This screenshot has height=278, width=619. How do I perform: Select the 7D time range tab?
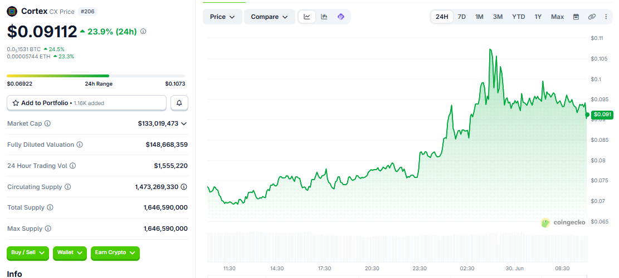coord(461,17)
